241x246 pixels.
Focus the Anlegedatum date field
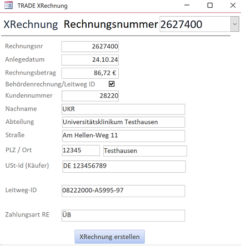coord(90,60)
